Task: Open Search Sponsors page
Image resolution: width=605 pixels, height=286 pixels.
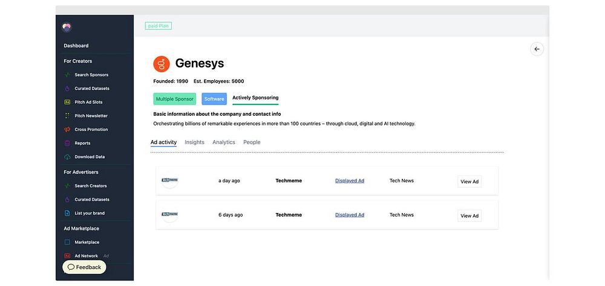Action: tap(91, 75)
